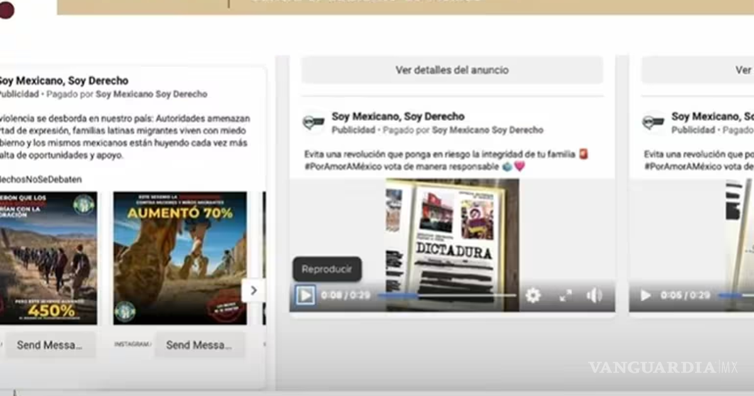Click the 'Ver detalles del anuncio' button
Viewport: 754px width, 396px height.
tap(452, 70)
